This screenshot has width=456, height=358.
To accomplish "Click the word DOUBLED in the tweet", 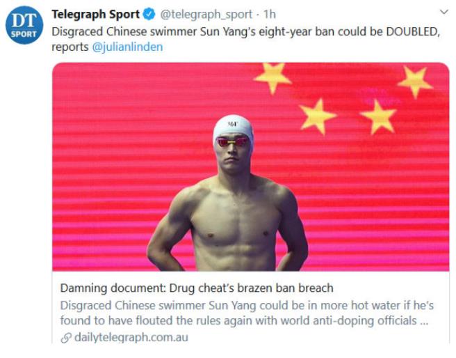I will [412, 31].
